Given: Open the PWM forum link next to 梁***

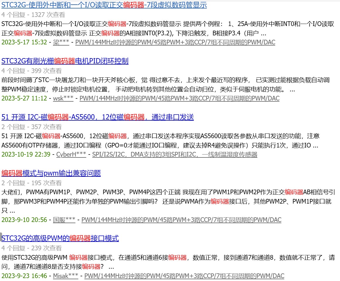Looking at the screenshot, I should (x=175, y=42).
